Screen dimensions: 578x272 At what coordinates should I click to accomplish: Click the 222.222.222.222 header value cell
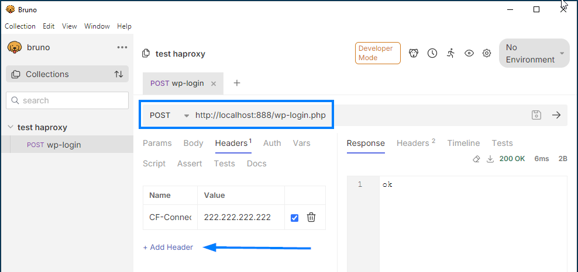coord(241,217)
